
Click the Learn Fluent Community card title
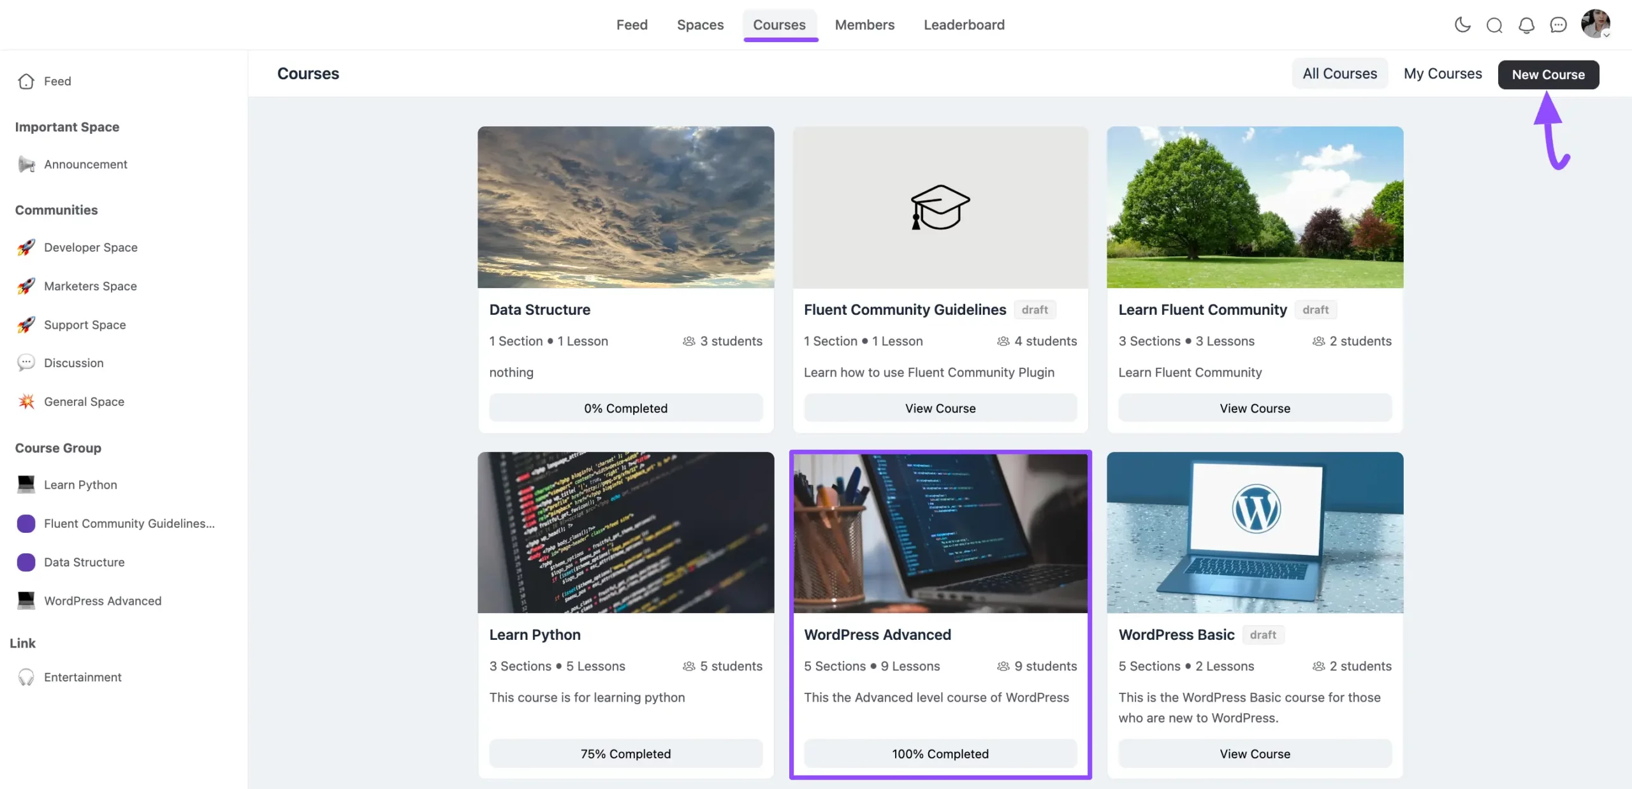click(x=1202, y=310)
